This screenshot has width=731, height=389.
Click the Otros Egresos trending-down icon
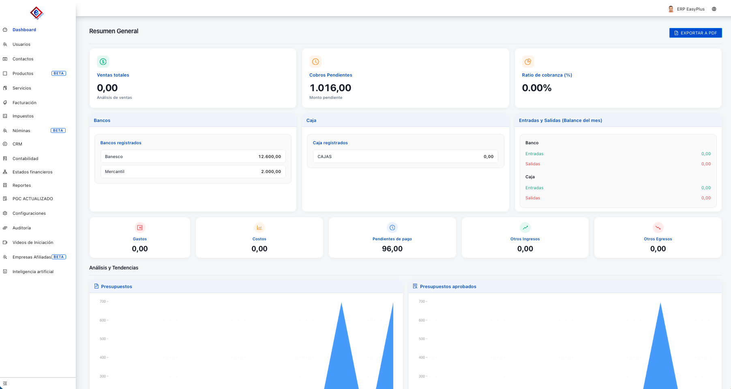coord(658,228)
